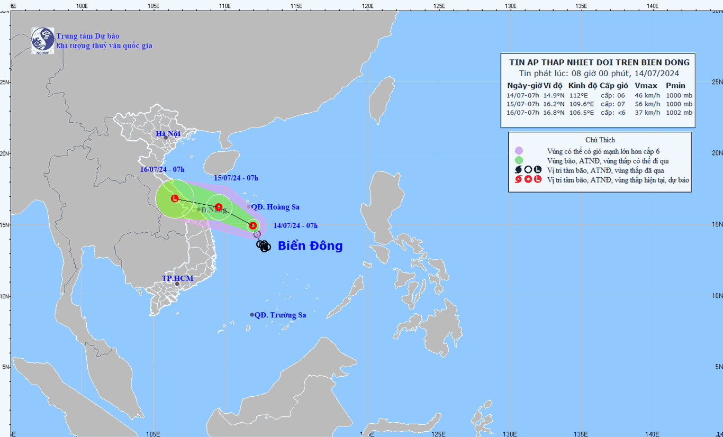This screenshot has height=437, width=723.
Task: Click the Biển Đông label
Action: (x=310, y=246)
